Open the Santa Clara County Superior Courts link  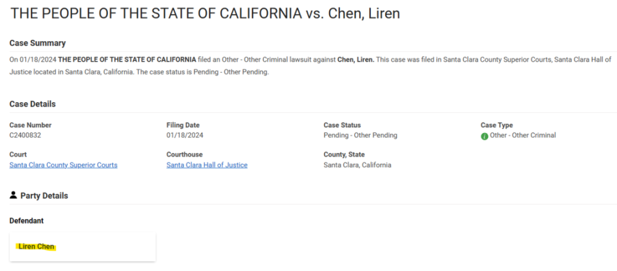click(63, 165)
